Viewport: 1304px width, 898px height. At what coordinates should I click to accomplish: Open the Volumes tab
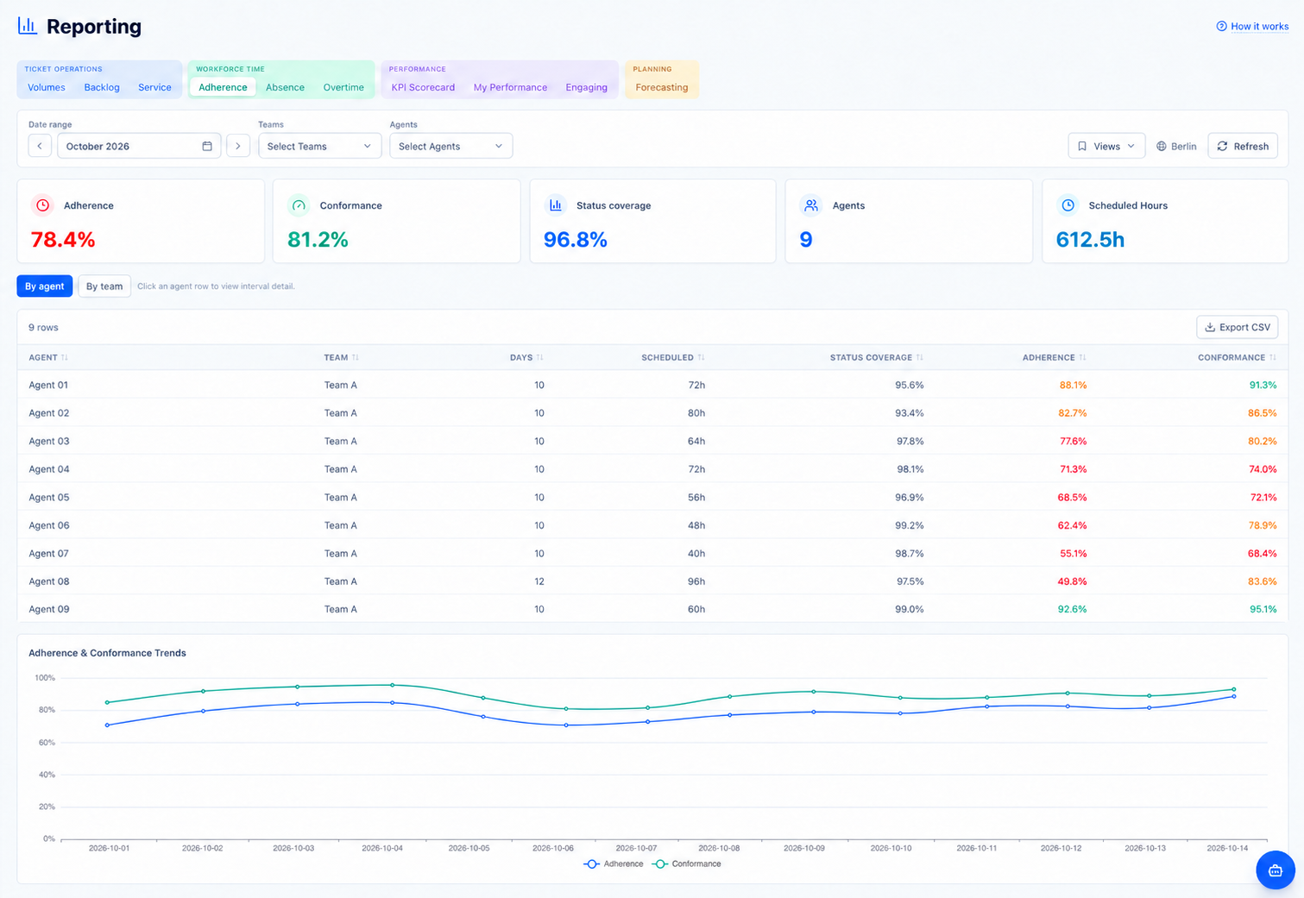click(47, 87)
